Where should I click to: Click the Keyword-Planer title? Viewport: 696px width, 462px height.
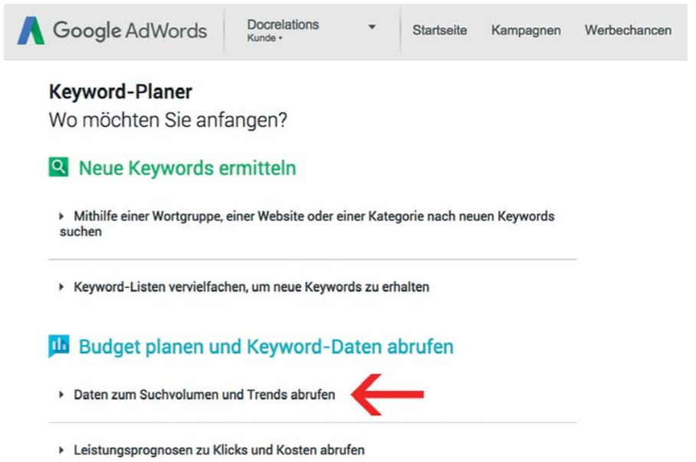120,92
